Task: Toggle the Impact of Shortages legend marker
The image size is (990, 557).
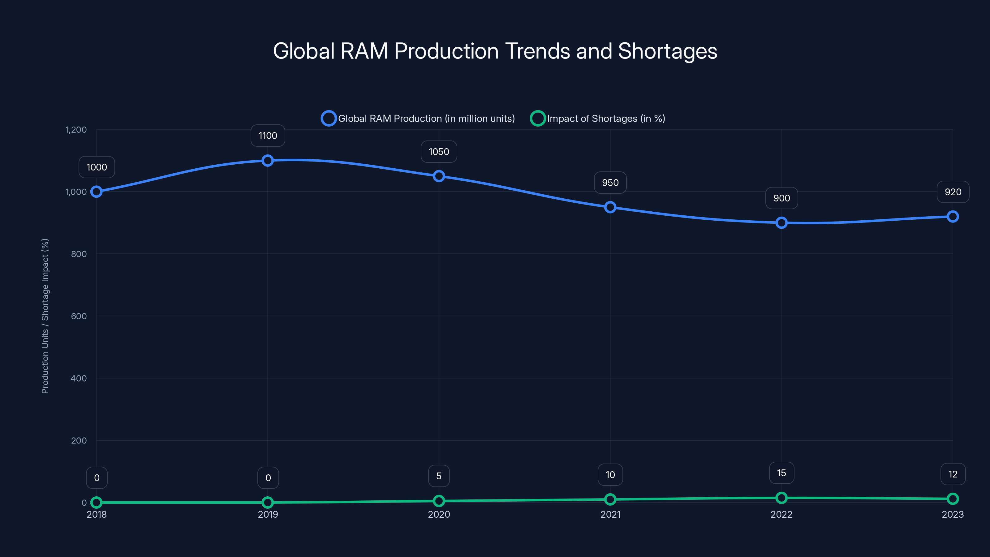Action: click(x=538, y=119)
